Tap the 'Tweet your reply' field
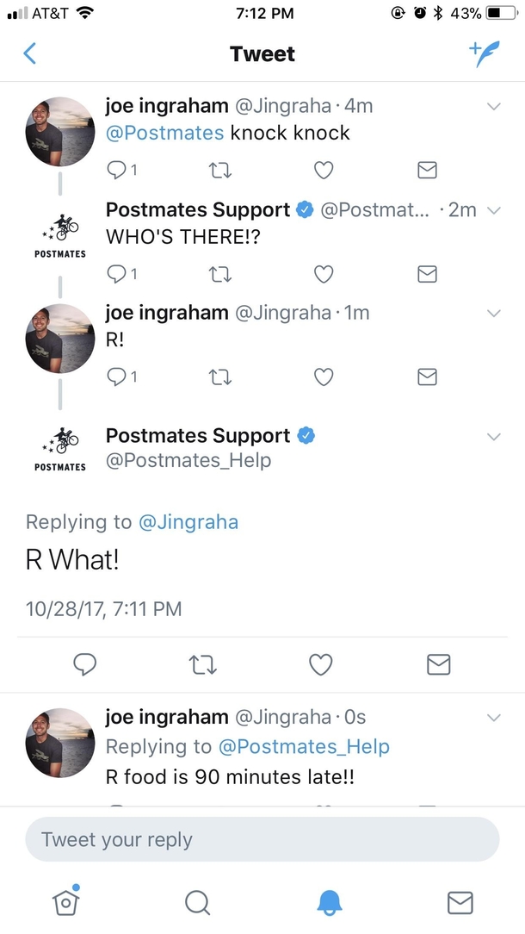Screen dimensions: 525x934 click(x=262, y=839)
